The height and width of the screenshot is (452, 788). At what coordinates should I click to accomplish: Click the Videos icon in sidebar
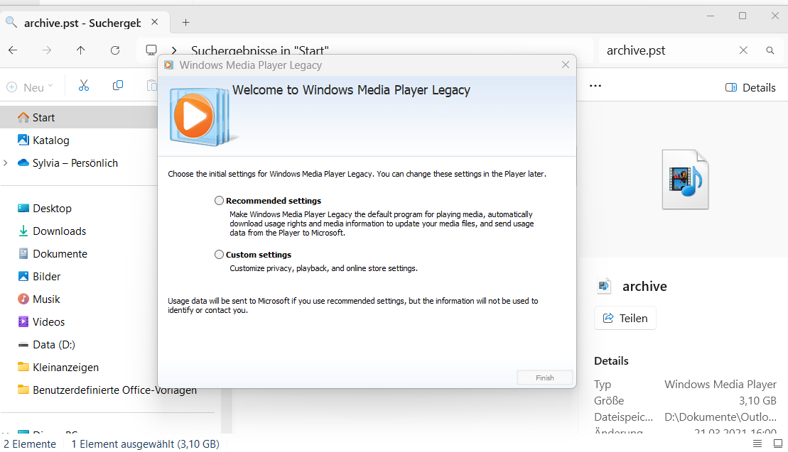[x=23, y=321]
